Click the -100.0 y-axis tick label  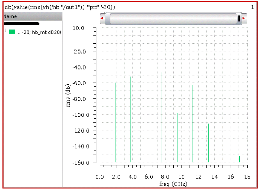click(x=81, y=115)
